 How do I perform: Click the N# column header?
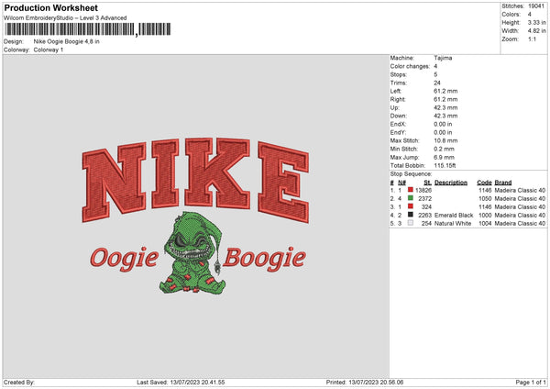[x=401, y=183]
